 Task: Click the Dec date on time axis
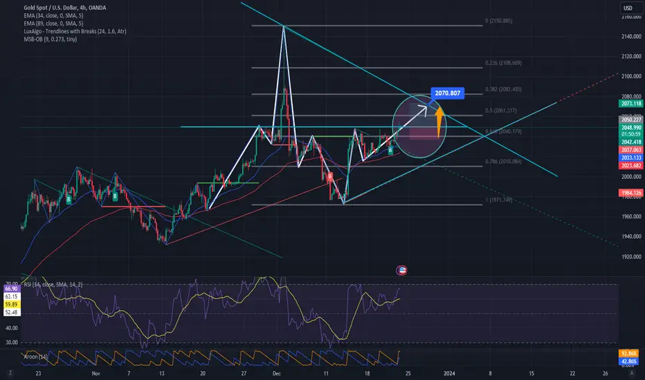(x=276, y=373)
